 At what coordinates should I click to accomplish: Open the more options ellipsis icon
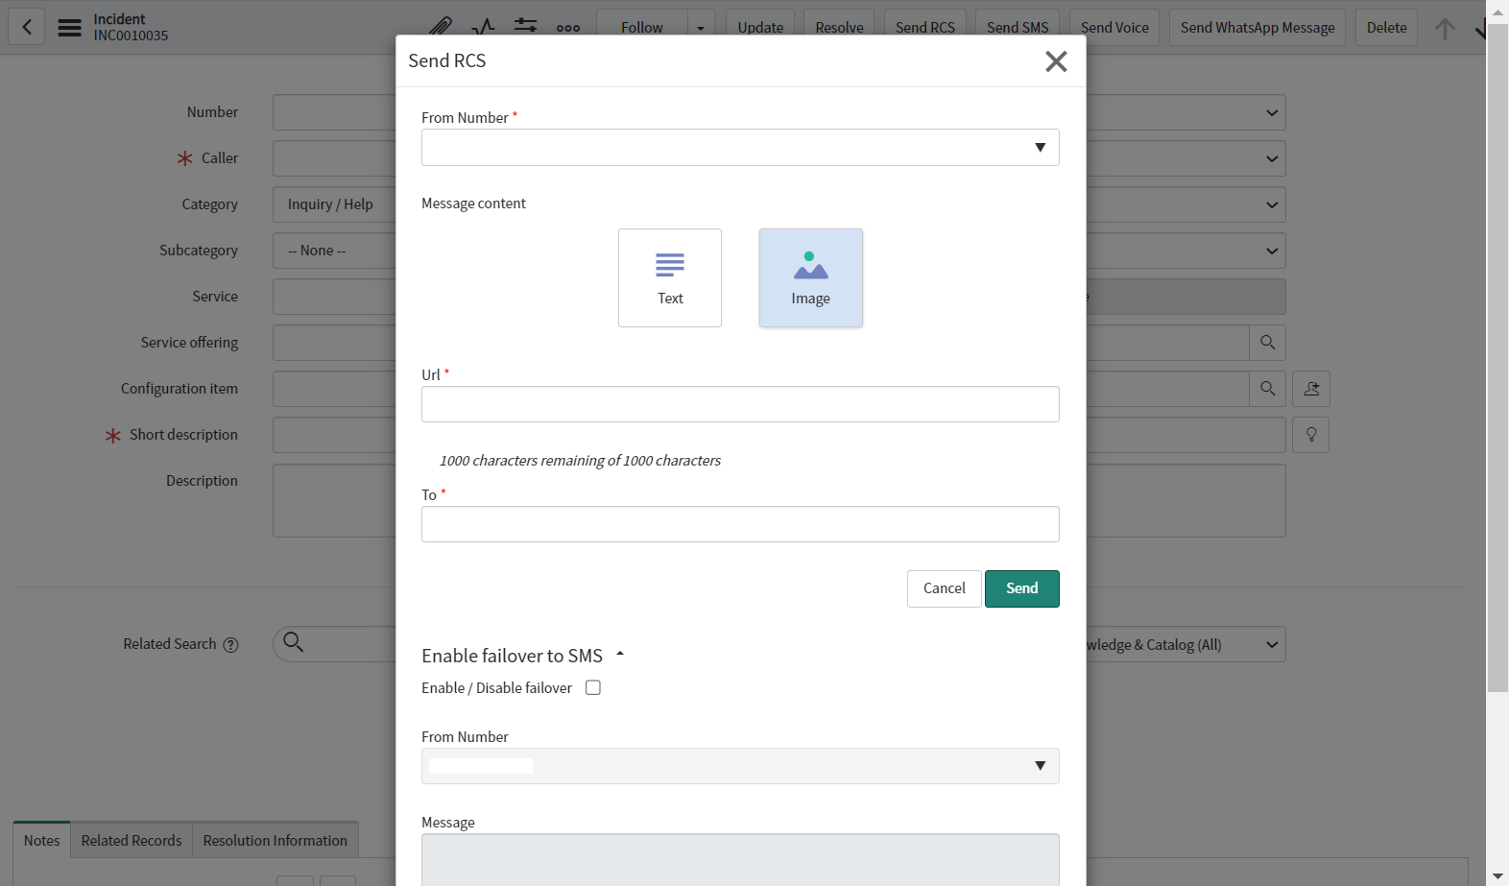567,28
